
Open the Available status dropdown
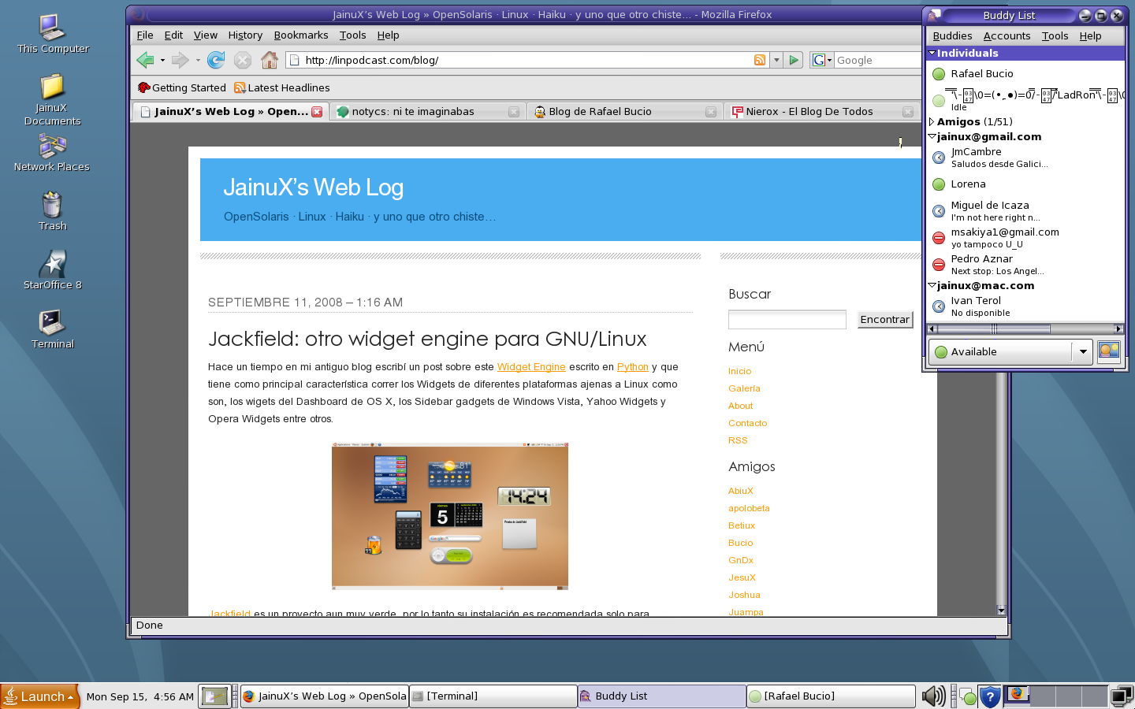click(x=1083, y=352)
